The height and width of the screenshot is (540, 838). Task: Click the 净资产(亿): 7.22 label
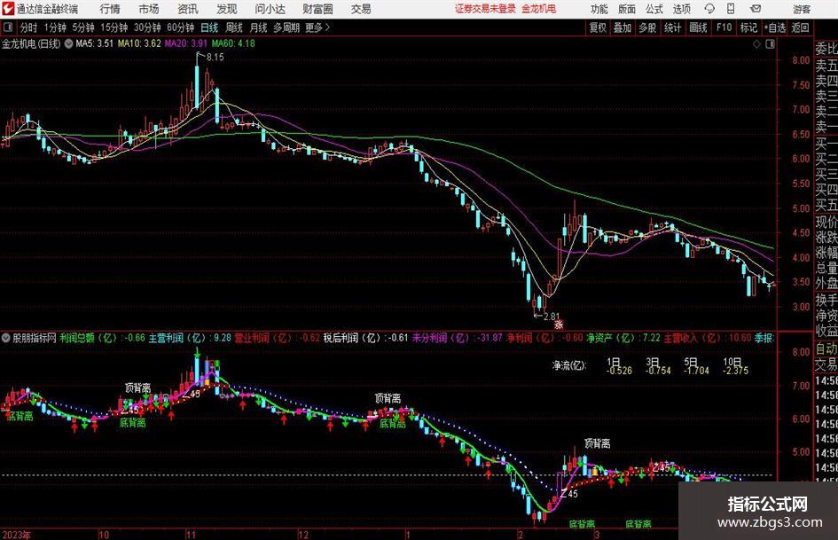(623, 338)
